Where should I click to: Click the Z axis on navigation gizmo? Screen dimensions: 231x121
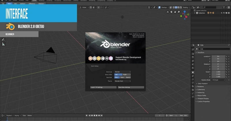[185, 11]
